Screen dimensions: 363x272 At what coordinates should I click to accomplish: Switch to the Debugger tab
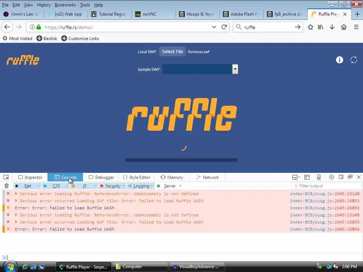(x=101, y=177)
